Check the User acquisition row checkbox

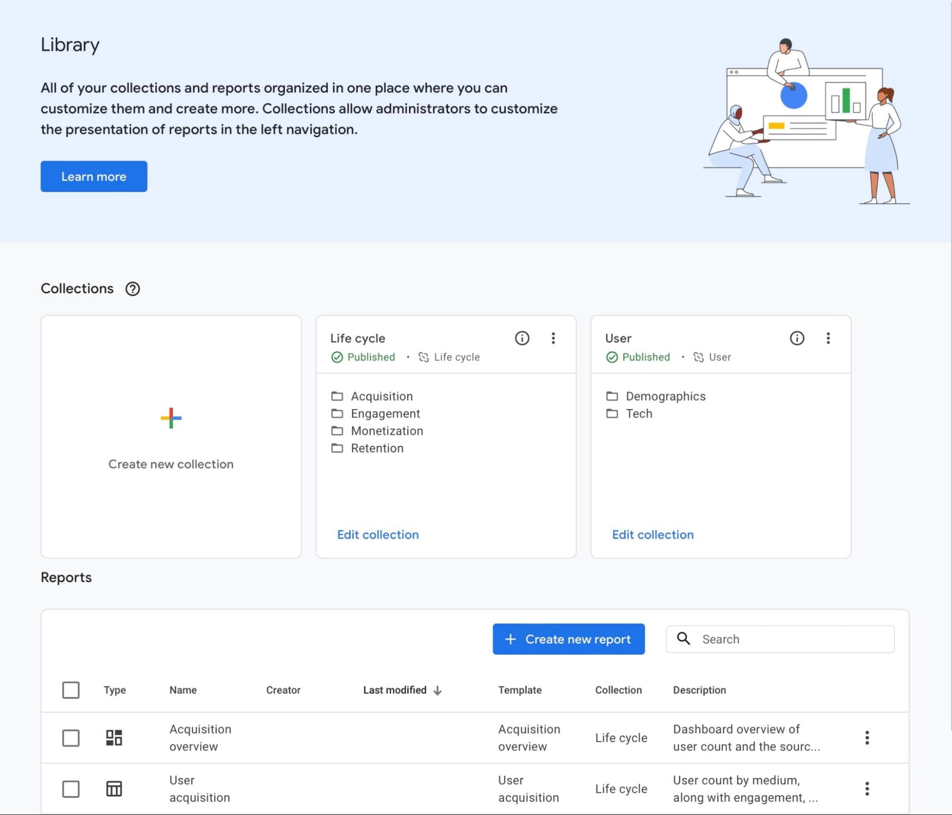coord(71,789)
